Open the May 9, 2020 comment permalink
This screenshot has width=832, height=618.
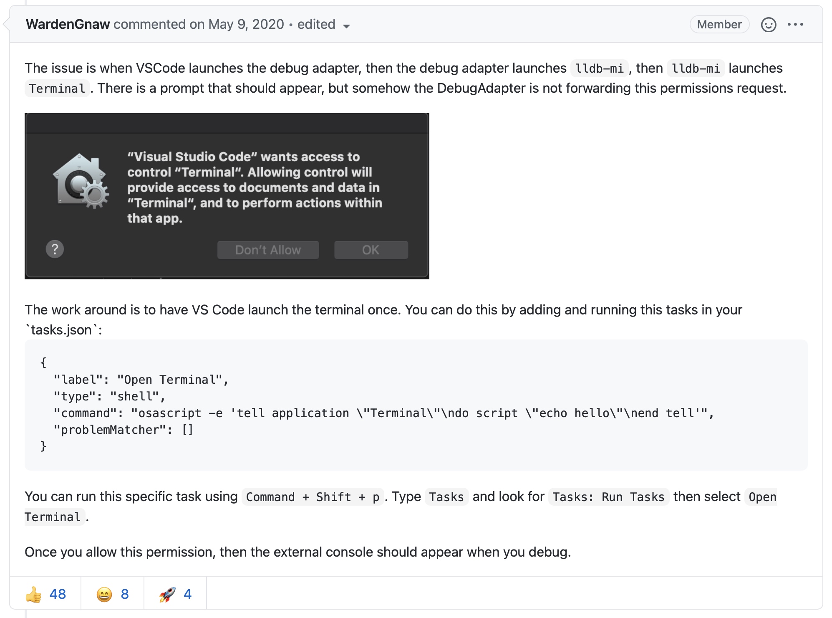click(246, 24)
